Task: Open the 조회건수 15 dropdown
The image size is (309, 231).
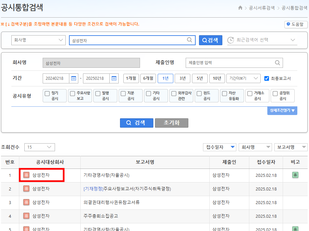Action: coord(40,147)
